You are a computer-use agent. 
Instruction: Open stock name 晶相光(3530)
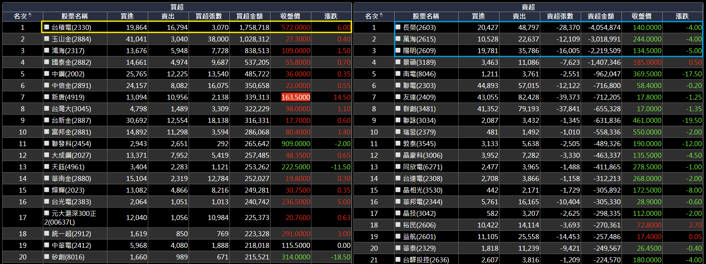click(423, 190)
